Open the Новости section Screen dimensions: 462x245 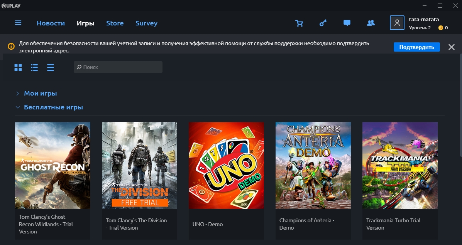click(51, 23)
